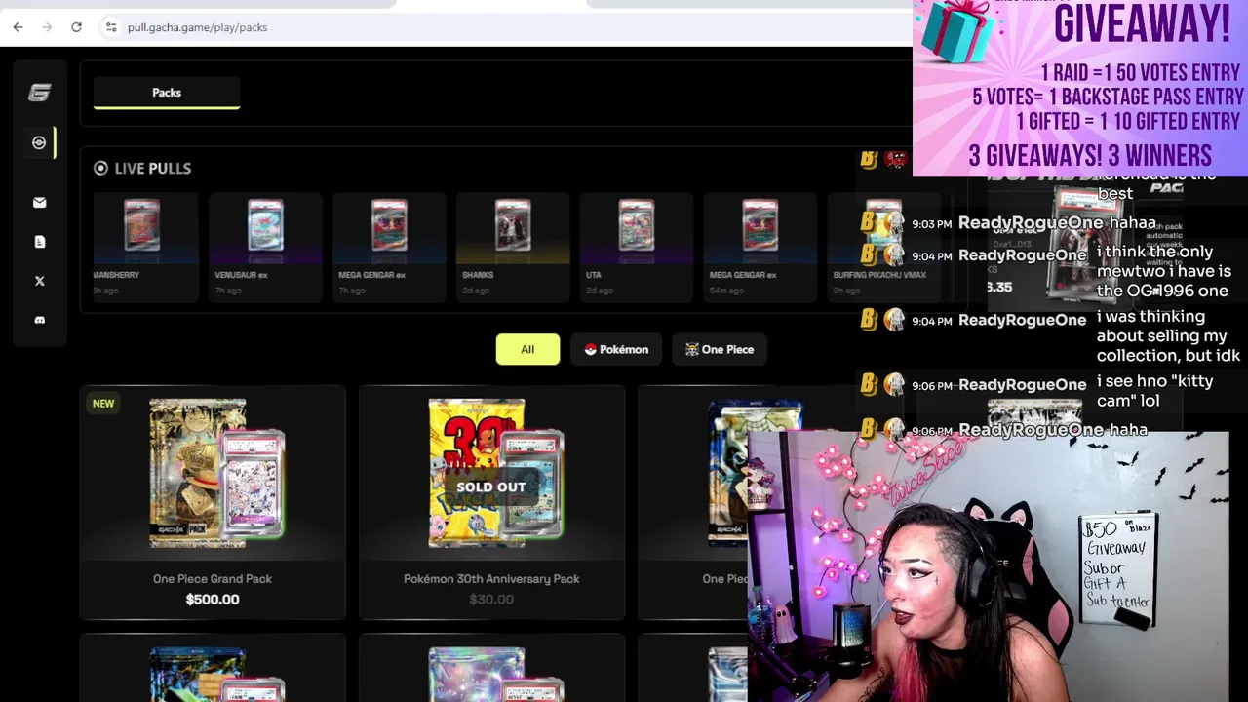This screenshot has width=1248, height=702.
Task: Open the UTA live pull card
Action: click(x=637, y=247)
